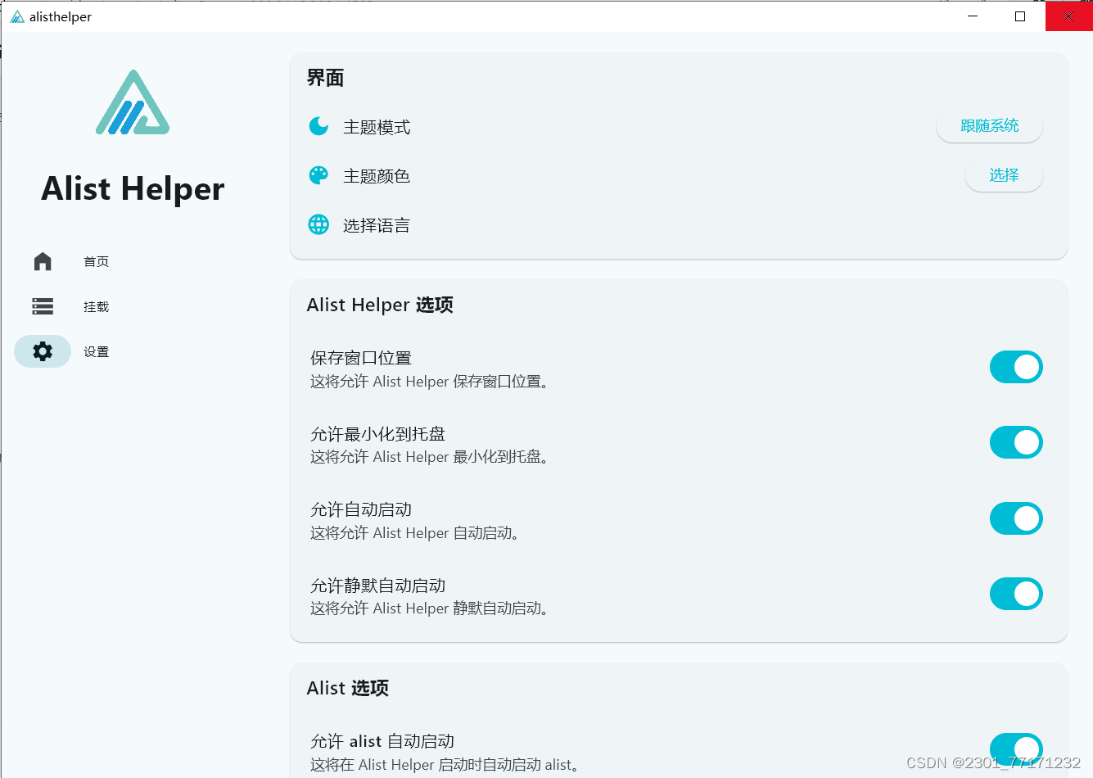Click the Alist Helper 选项 heading
This screenshot has width=1093, height=778.
(380, 305)
